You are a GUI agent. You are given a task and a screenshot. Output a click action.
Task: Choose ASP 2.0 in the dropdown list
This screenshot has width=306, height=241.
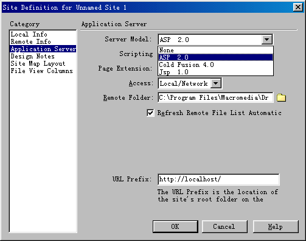[215, 57]
